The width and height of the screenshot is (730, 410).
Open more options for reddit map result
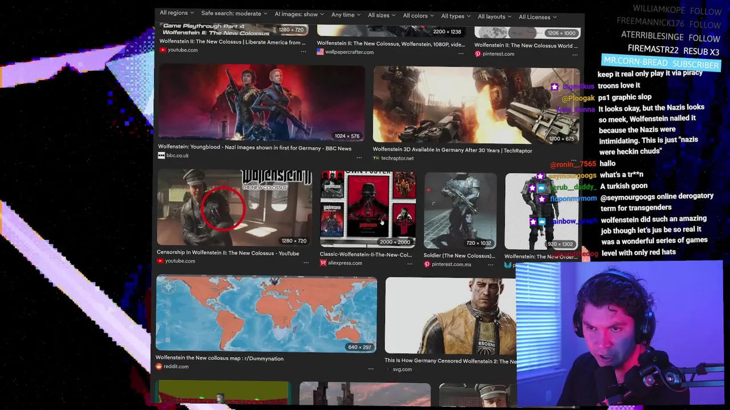(371, 368)
